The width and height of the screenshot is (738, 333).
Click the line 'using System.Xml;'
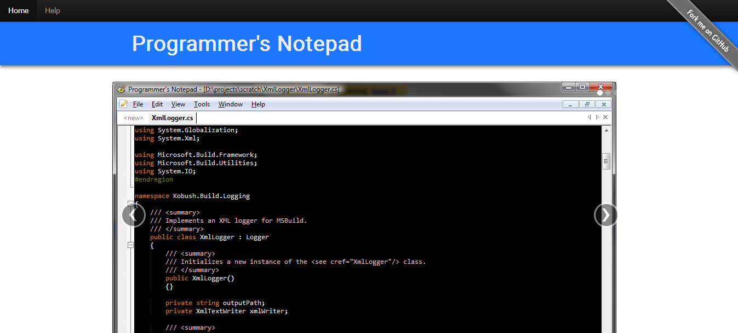tap(167, 138)
